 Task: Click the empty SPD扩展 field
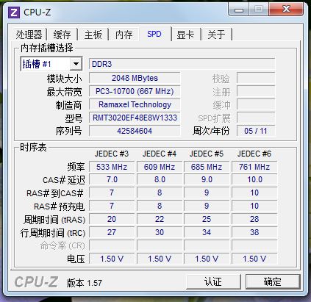click(256, 118)
